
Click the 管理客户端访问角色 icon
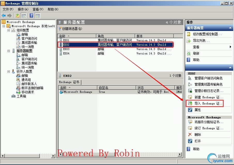click(x=190, y=78)
